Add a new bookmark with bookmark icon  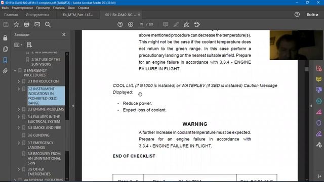29,45
